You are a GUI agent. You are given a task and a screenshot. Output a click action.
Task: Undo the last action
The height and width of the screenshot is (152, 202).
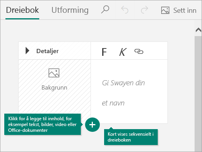pos(125,10)
